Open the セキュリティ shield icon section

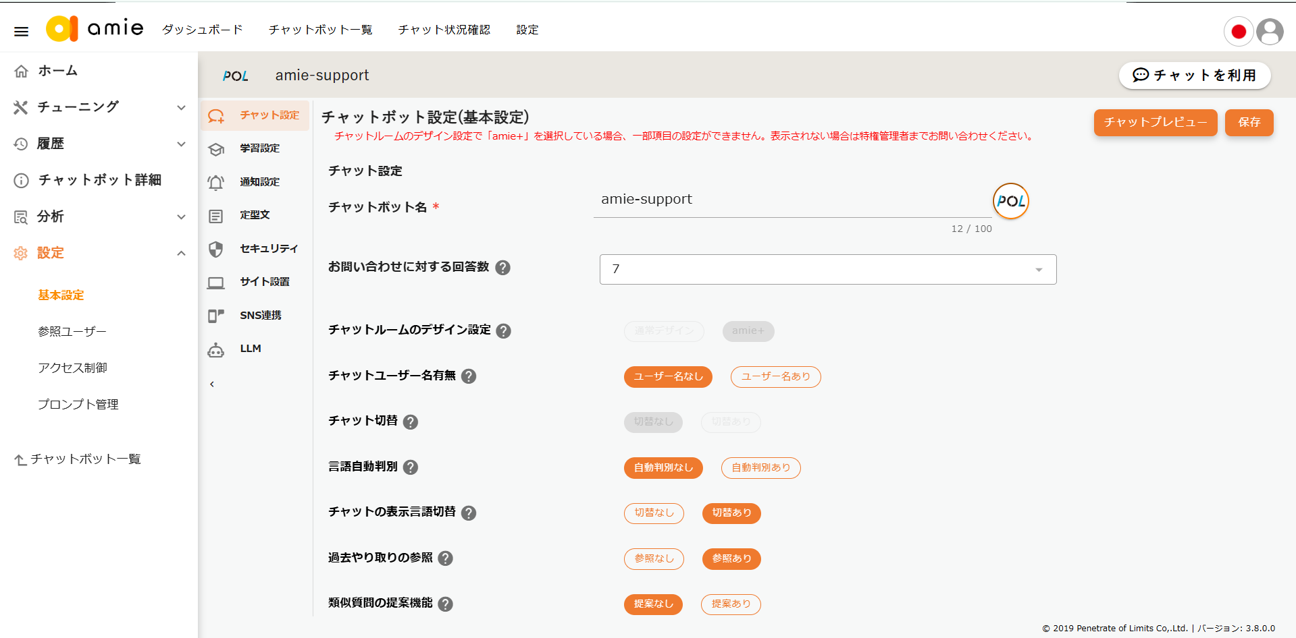216,249
